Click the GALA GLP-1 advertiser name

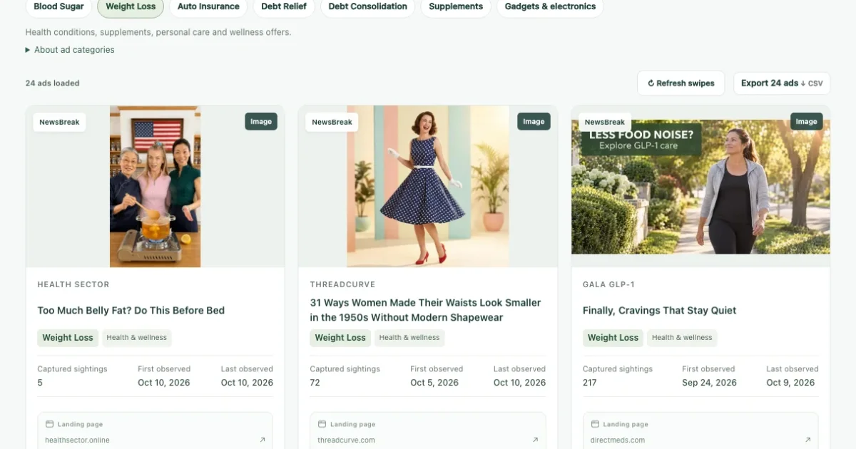click(608, 284)
